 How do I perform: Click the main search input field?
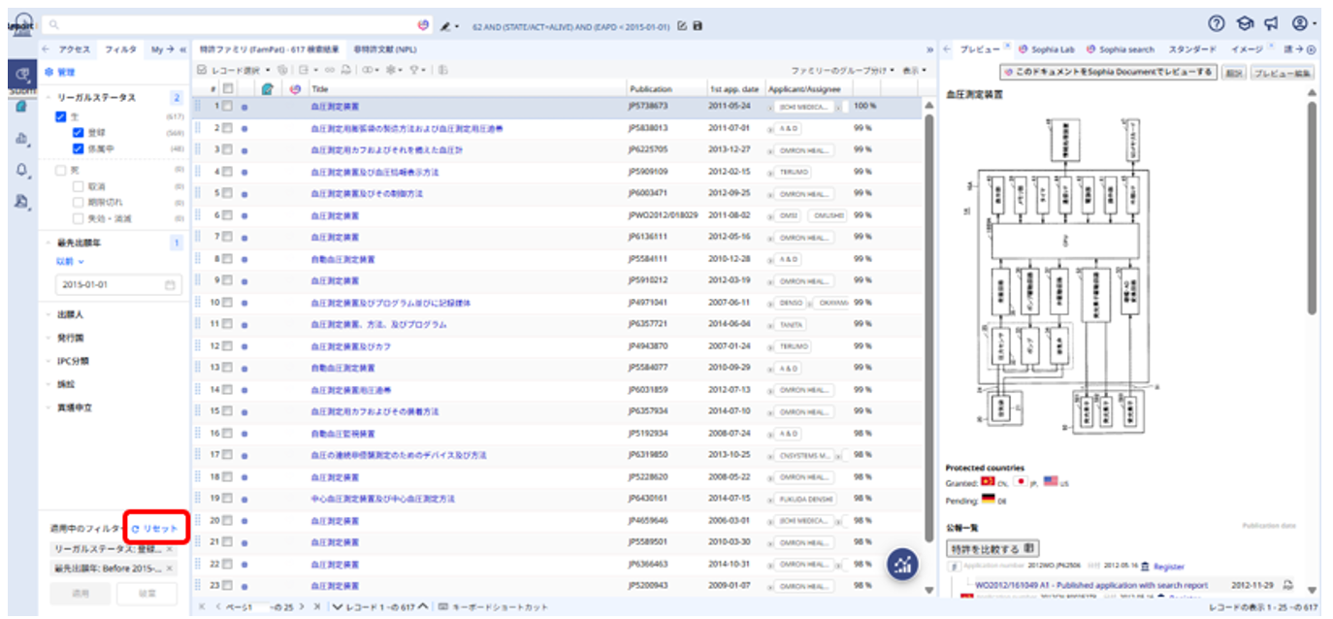click(x=233, y=25)
